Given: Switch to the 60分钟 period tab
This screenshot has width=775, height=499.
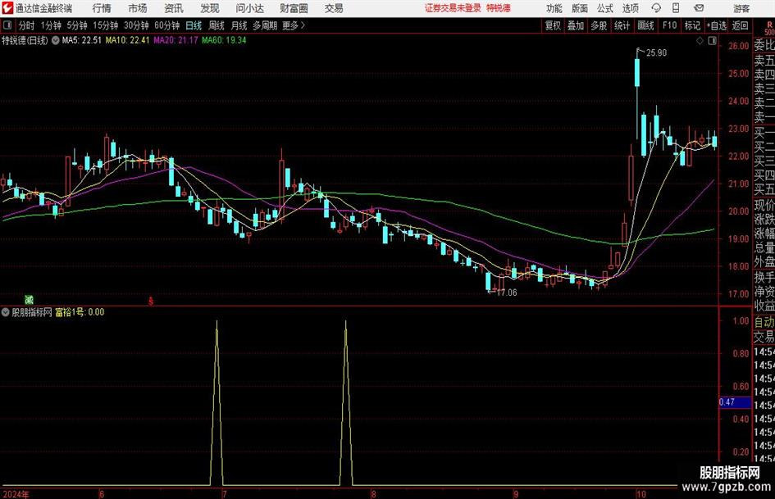Looking at the screenshot, I should click(x=167, y=25).
